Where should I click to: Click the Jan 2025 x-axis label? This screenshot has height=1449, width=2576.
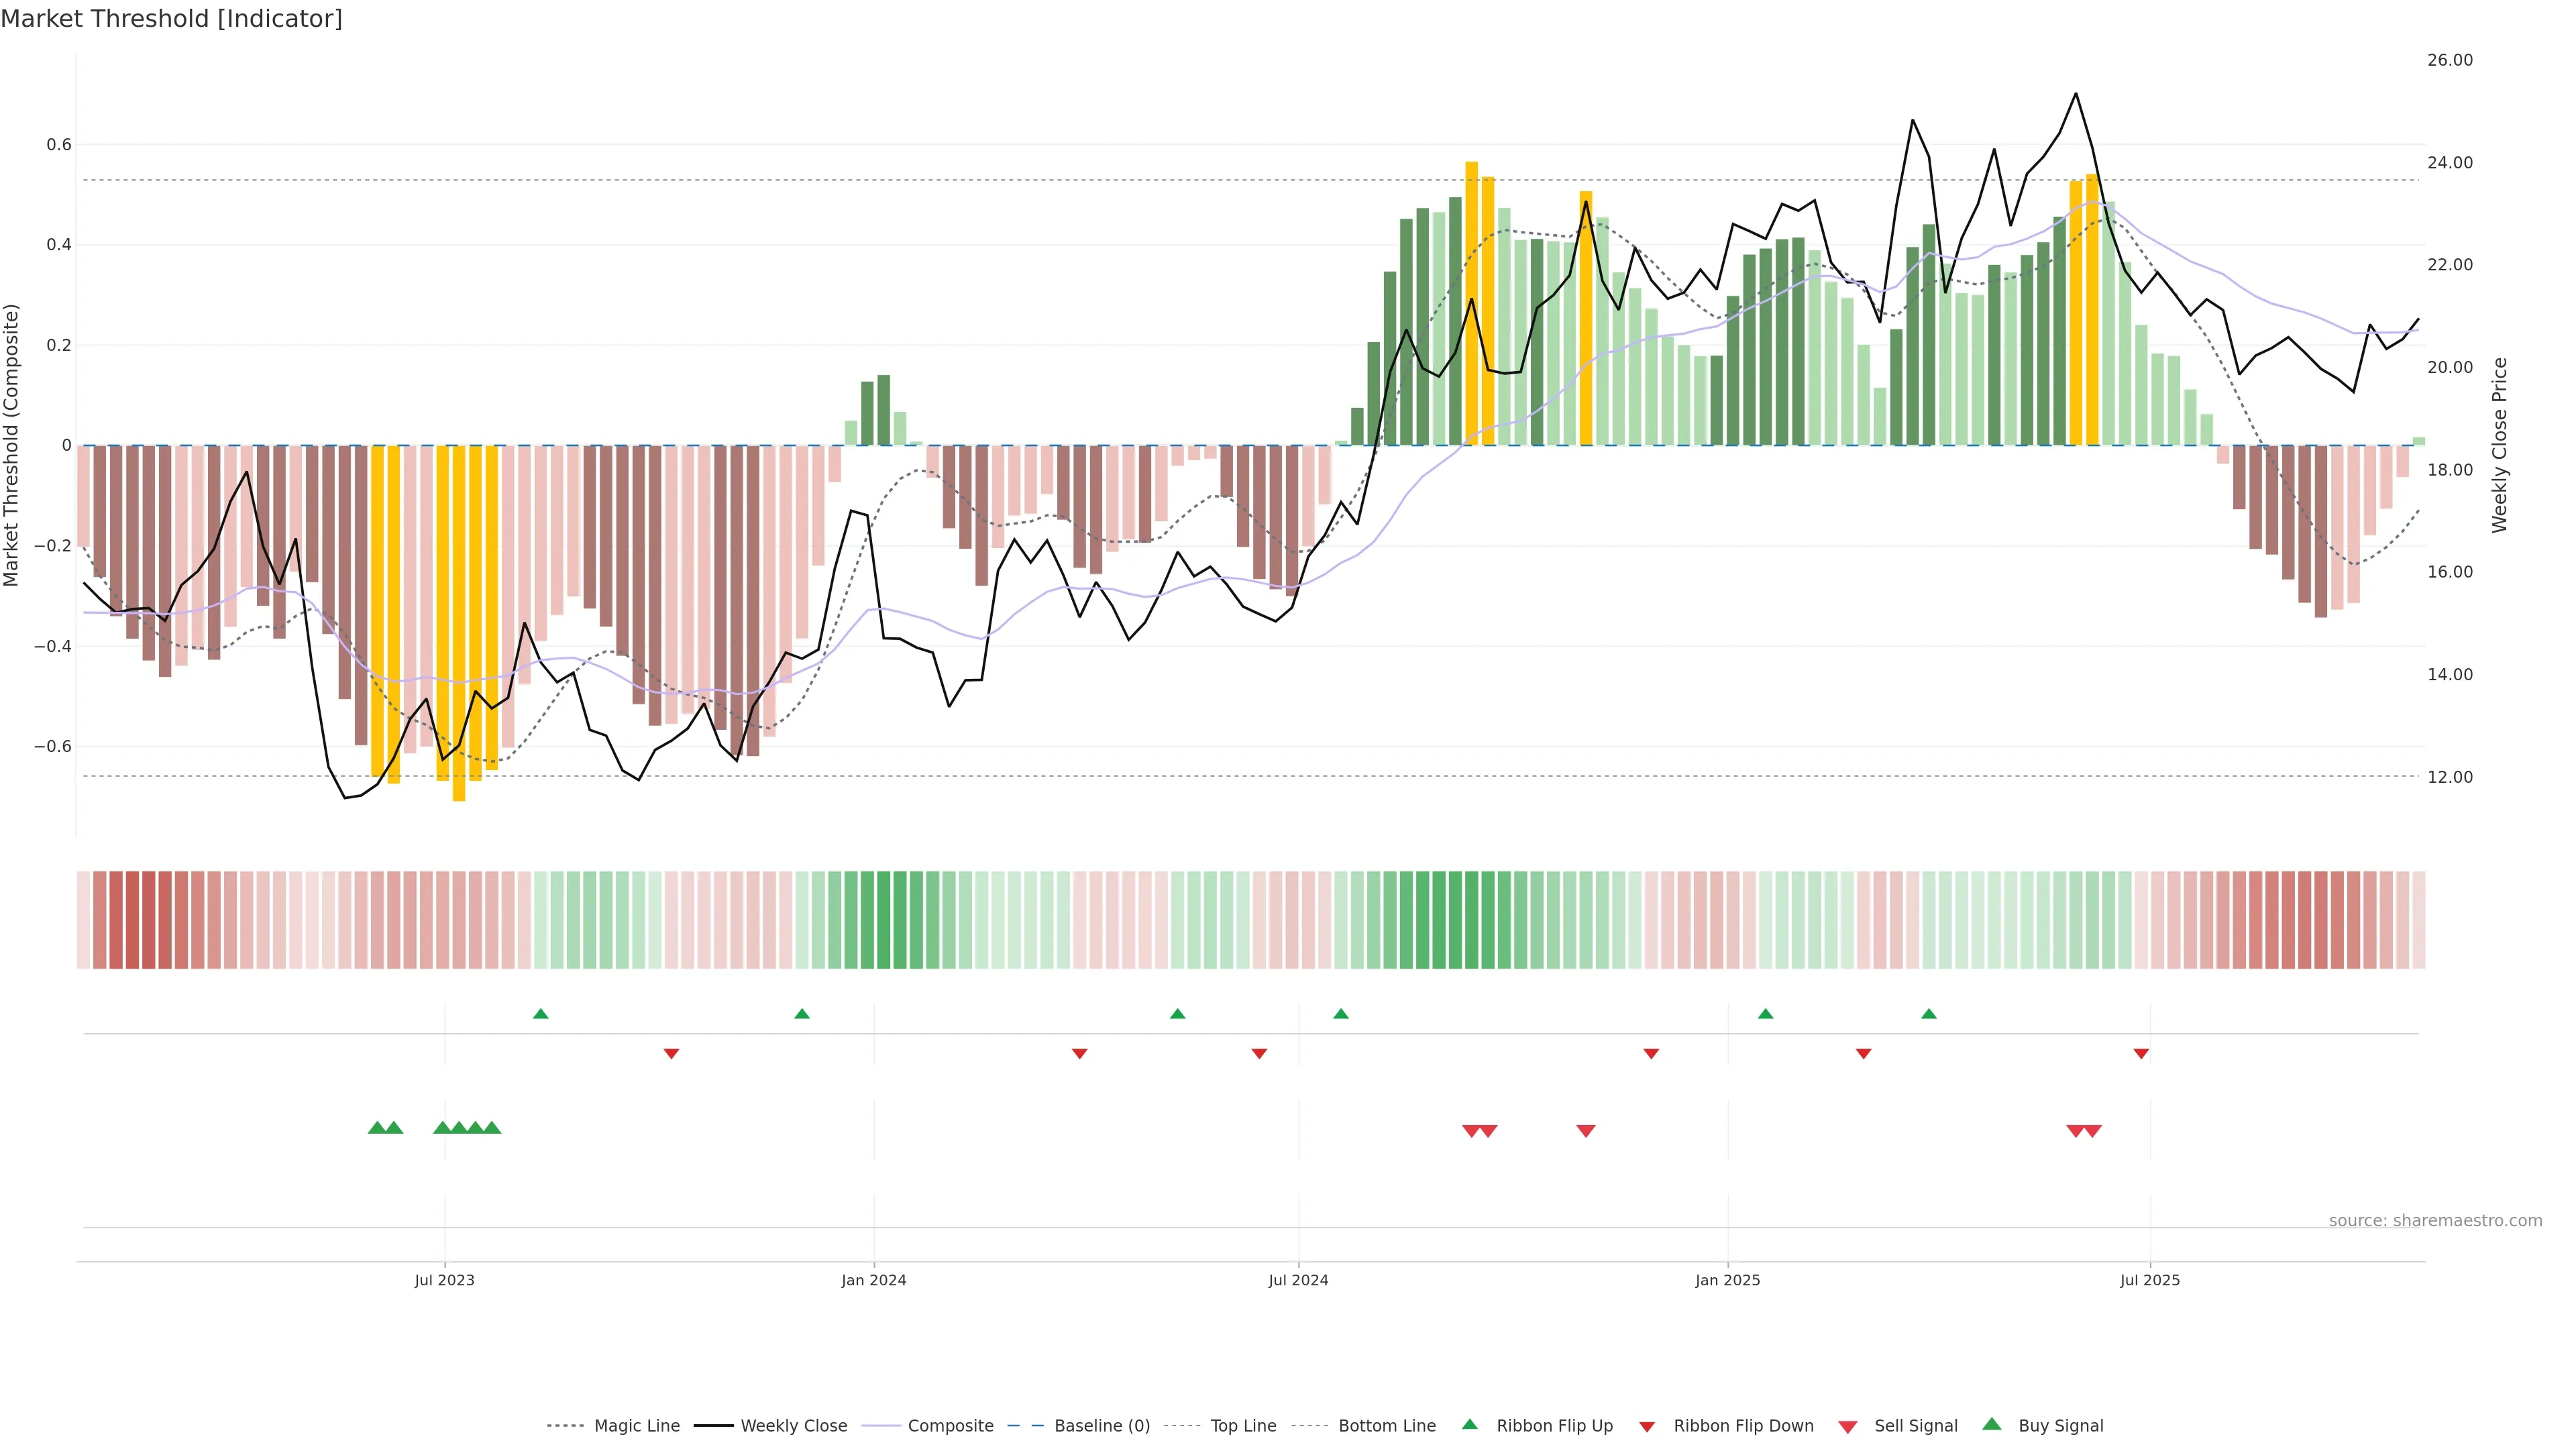click(1727, 1280)
